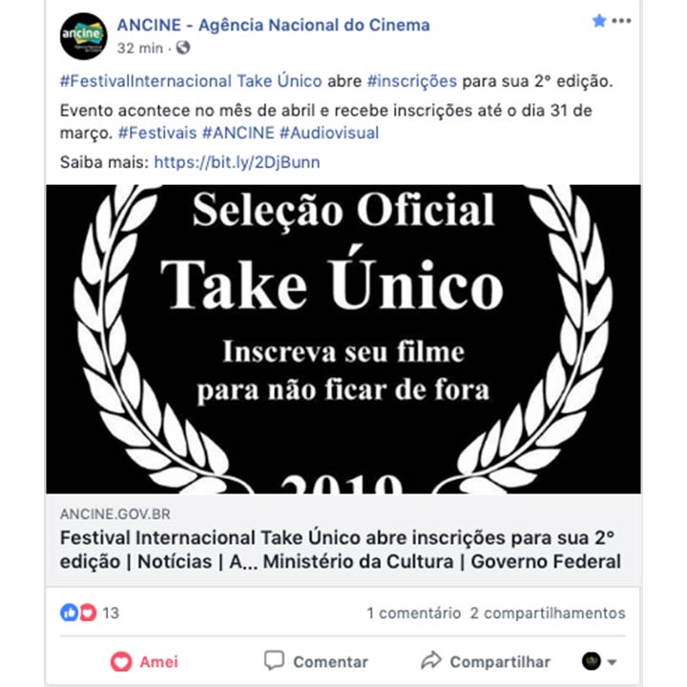The image size is (687, 687).
Task: Open the #FestivalInternacional hashtag
Action: [x=146, y=81]
